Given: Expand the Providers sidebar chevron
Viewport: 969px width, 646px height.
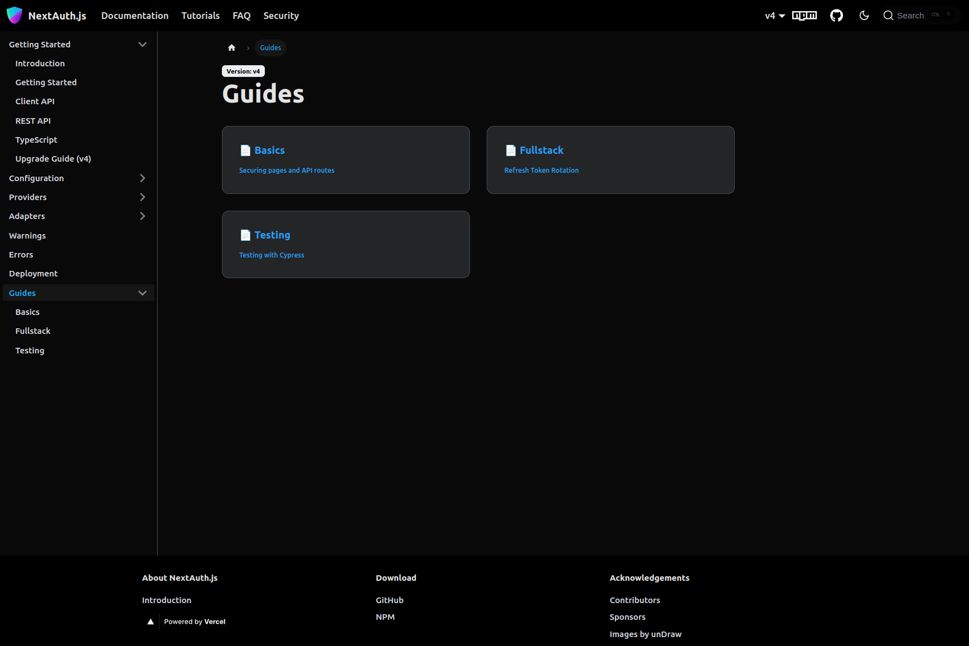Looking at the screenshot, I should coord(142,197).
